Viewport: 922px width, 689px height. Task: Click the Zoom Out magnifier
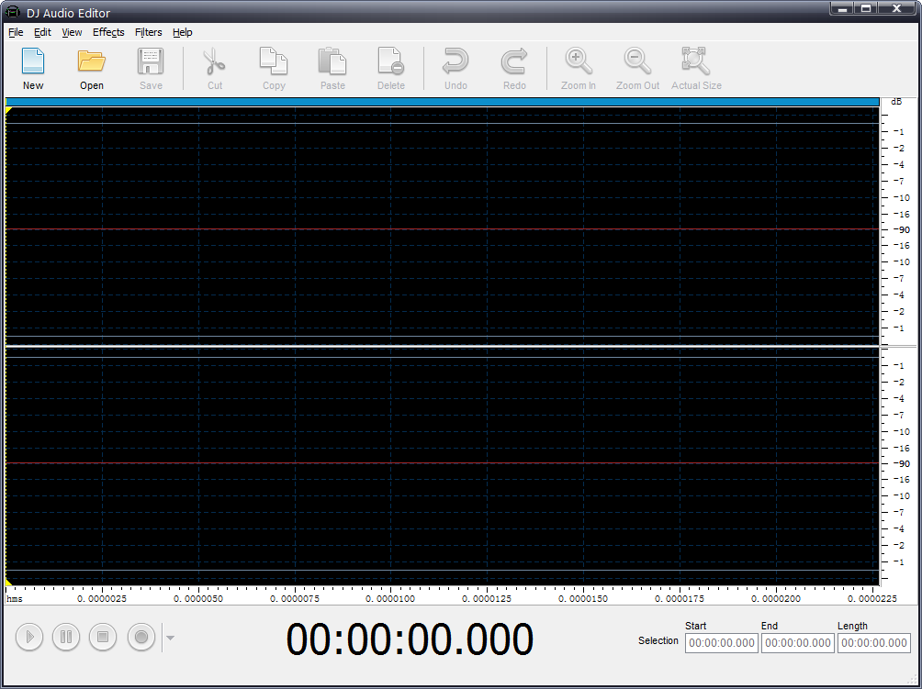pyautogui.click(x=637, y=69)
